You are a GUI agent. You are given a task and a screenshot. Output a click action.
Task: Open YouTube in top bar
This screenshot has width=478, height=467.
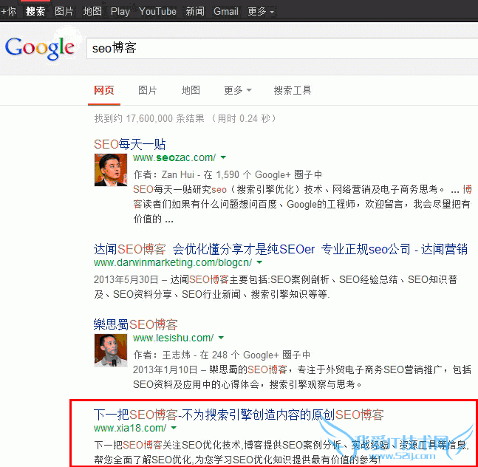point(157,11)
